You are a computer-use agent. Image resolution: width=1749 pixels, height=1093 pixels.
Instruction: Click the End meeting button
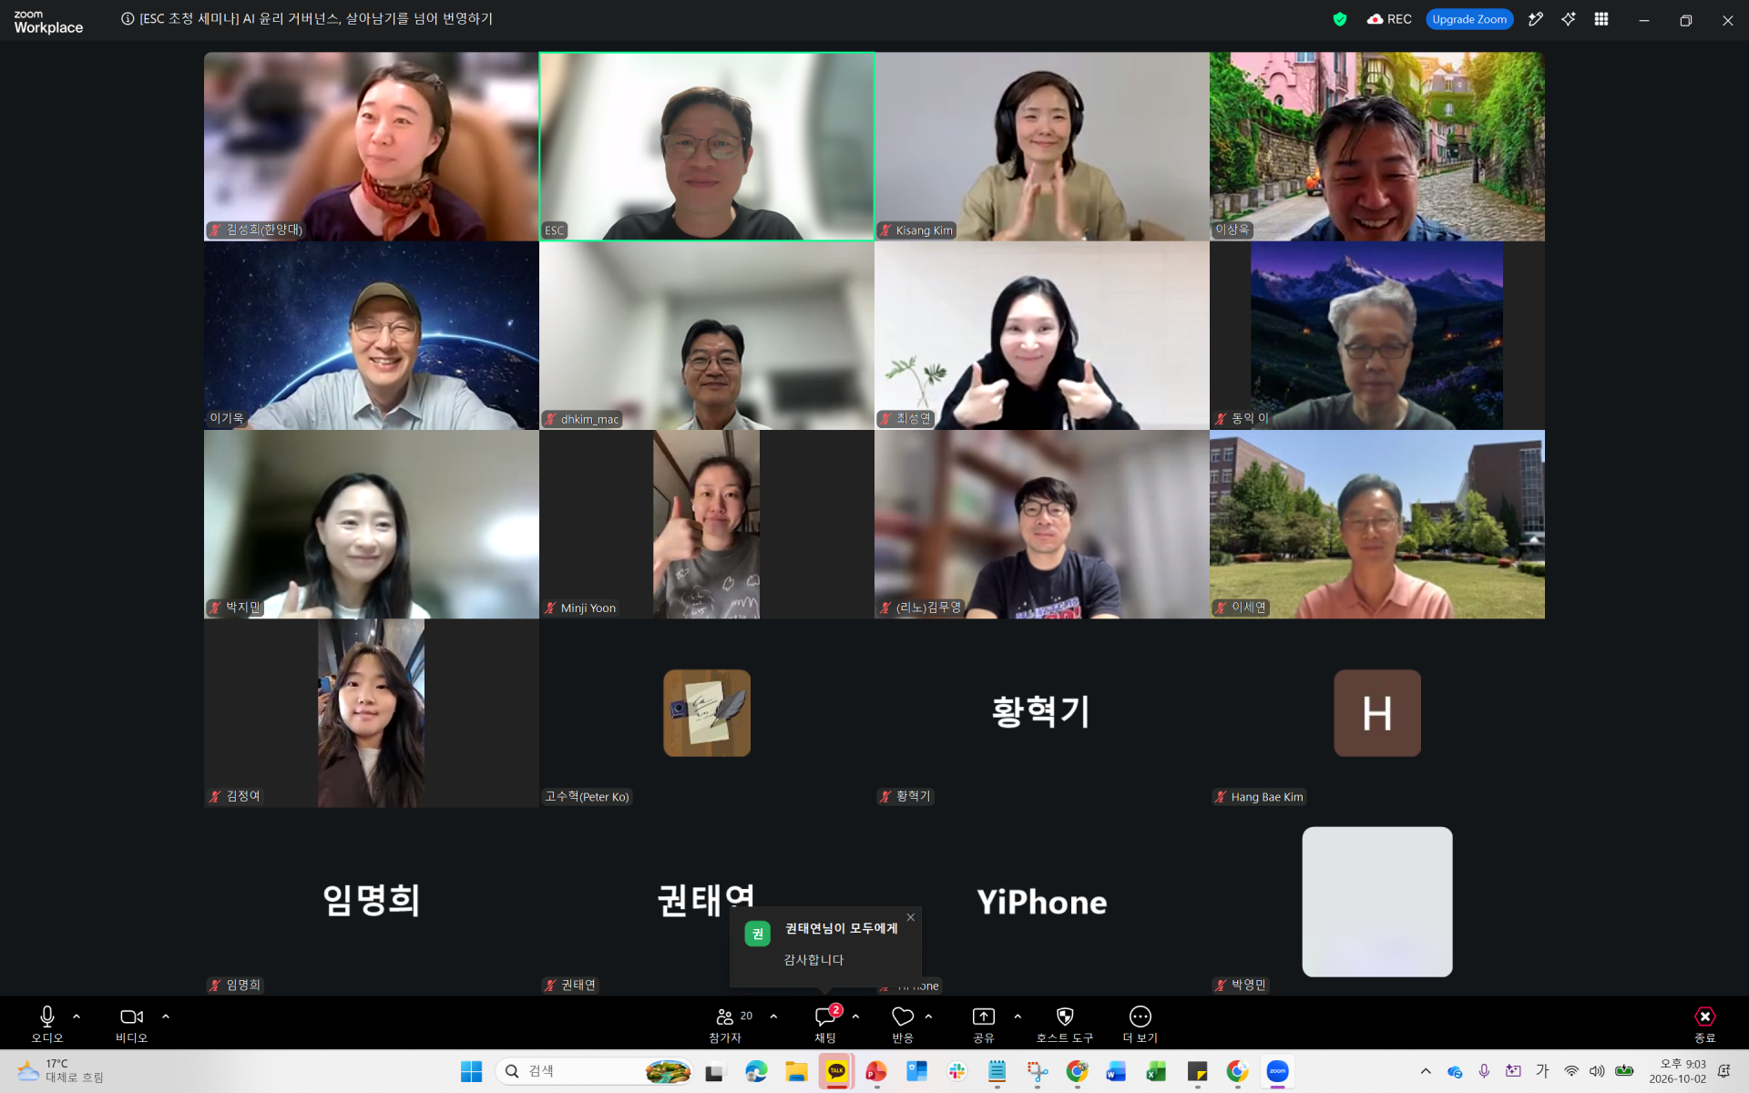1704,1024
